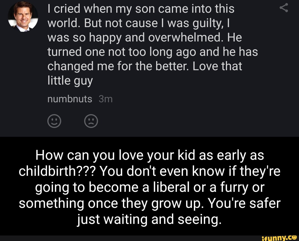Click the line starting "turned one not too long"
The height and width of the screenshot is (241, 299).
[153, 52]
